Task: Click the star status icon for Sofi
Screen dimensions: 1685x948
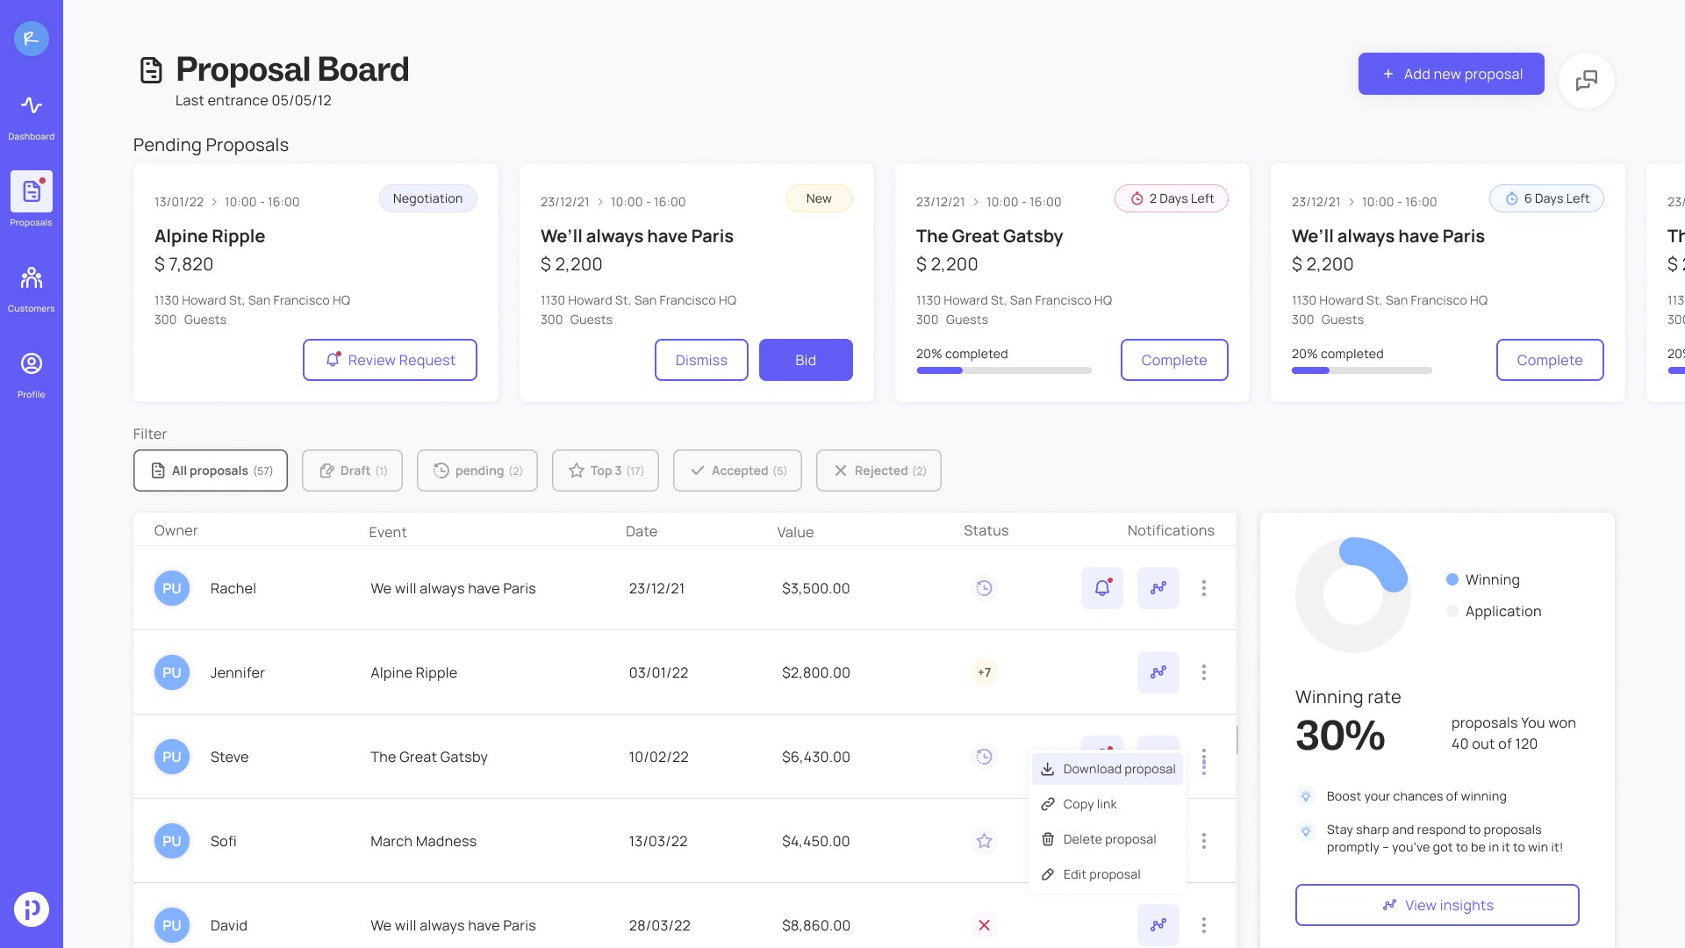Action: (x=984, y=841)
